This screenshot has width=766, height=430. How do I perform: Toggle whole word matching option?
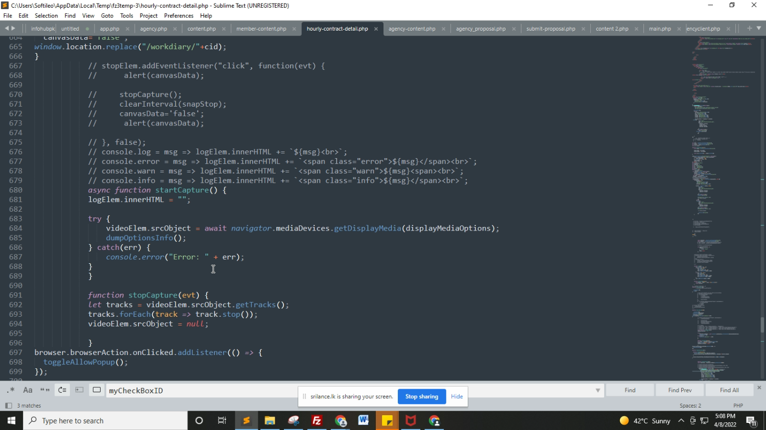pyautogui.click(x=45, y=390)
